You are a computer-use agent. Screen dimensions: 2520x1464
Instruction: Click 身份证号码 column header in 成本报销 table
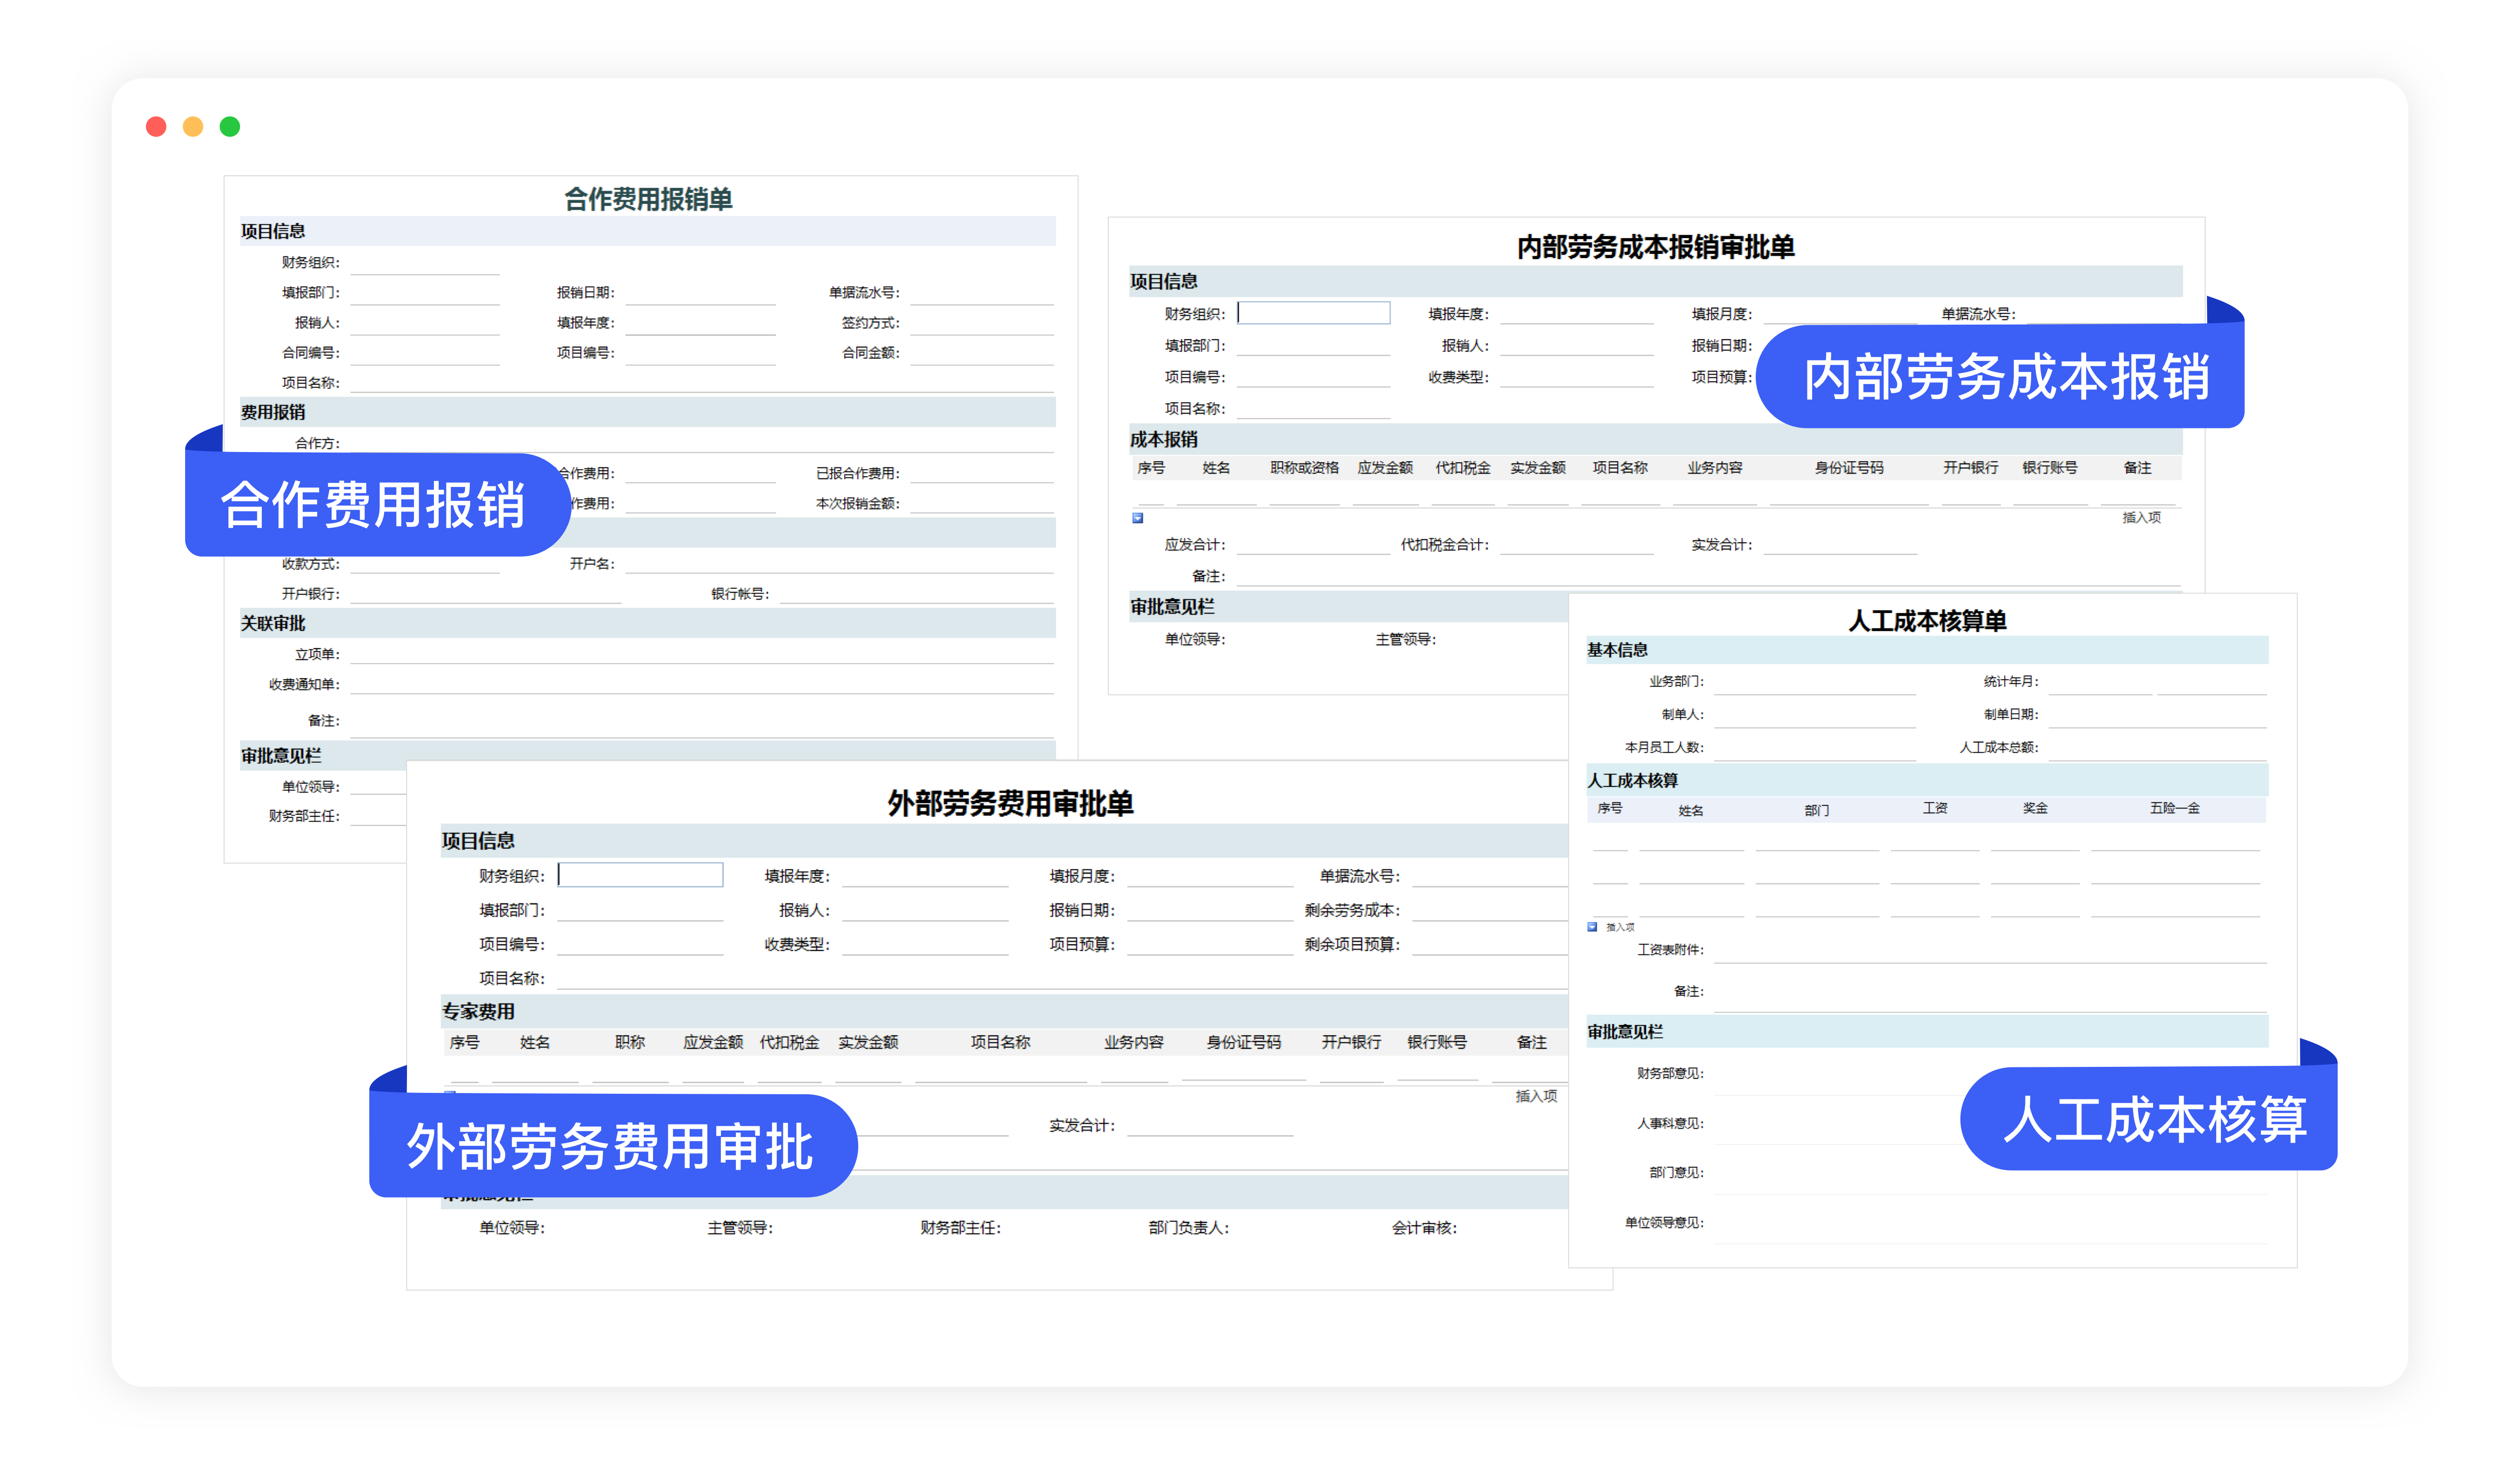(1849, 467)
